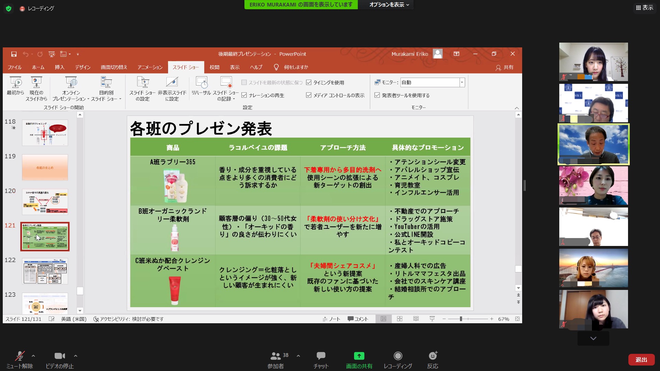The image size is (660, 371).
Task: Open the 画面切り替え tab
Action: pyautogui.click(x=114, y=67)
